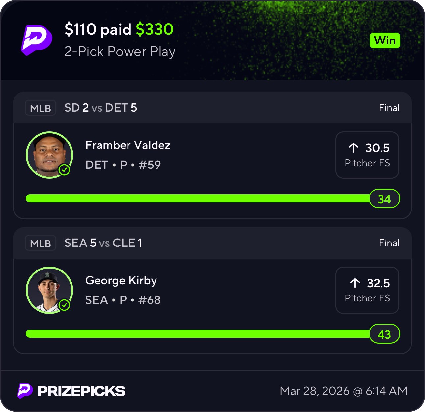Image resolution: width=425 pixels, height=412 pixels.
Task: Click the SD 2 vs DET 5 matchup header
Action: 101,108
